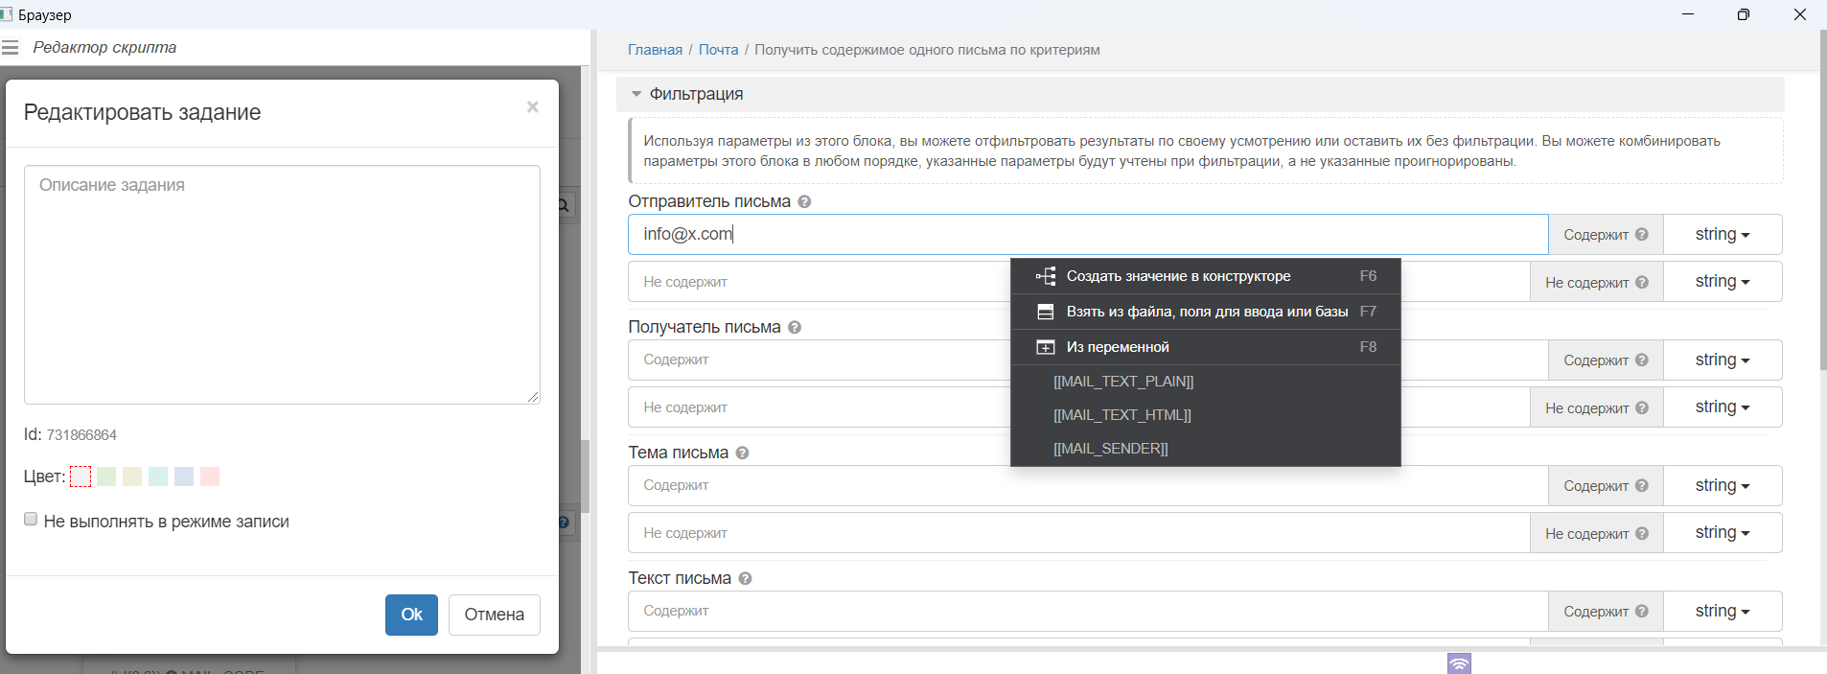Click the hamburger menu icon beside Редактор скрипта
This screenshot has height=674, width=1827.
point(11,48)
